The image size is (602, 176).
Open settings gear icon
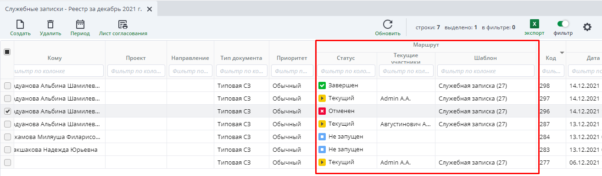click(x=587, y=27)
